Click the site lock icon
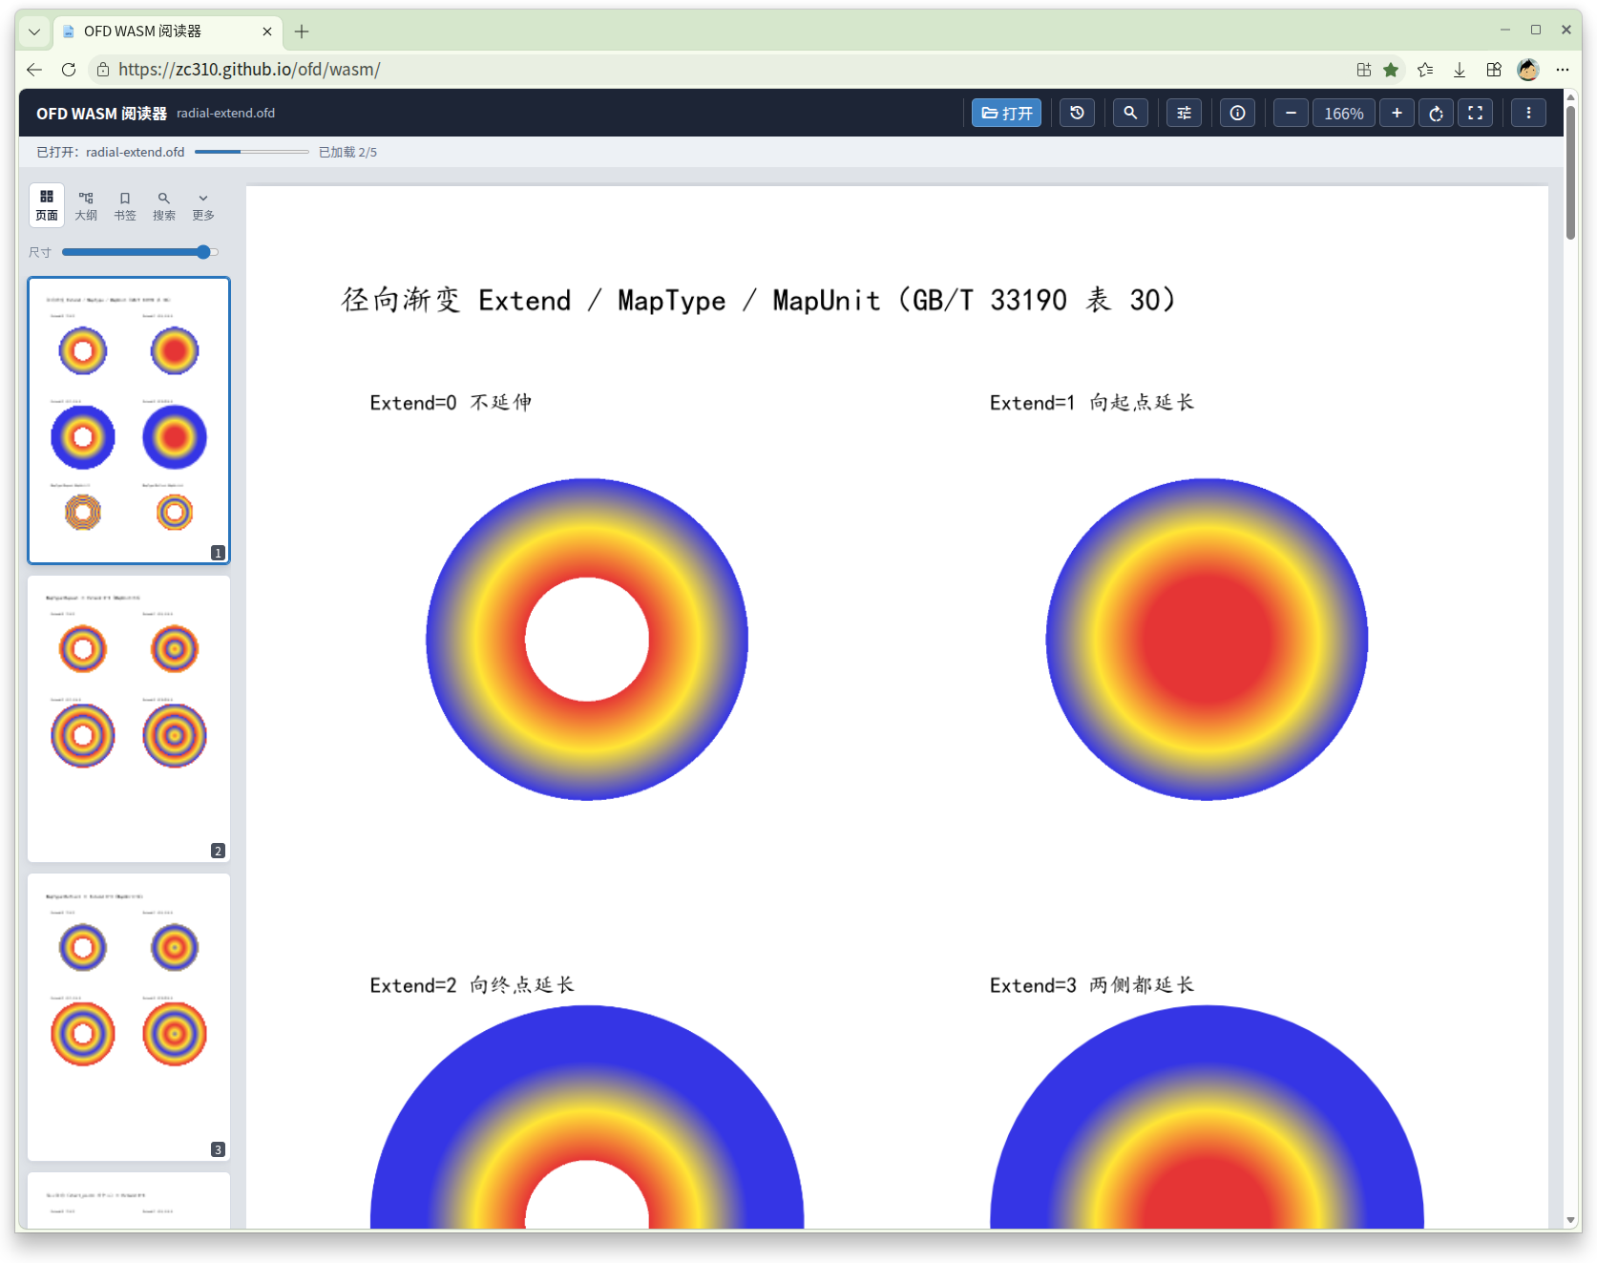 coord(103,69)
